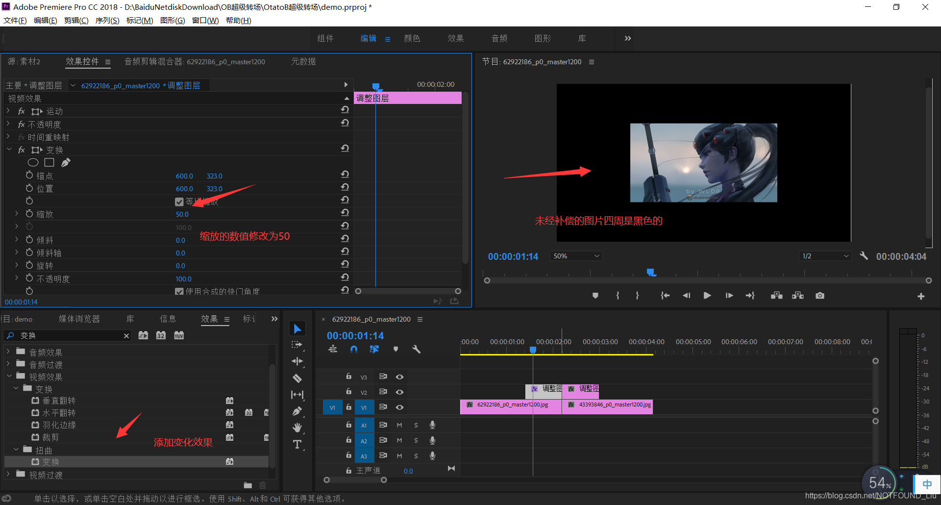Click the 缩放 value 50.0

(182, 214)
